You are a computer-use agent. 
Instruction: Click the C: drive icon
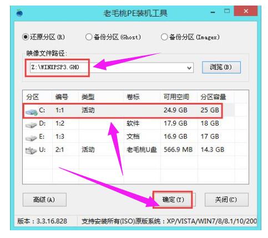(x=31, y=111)
